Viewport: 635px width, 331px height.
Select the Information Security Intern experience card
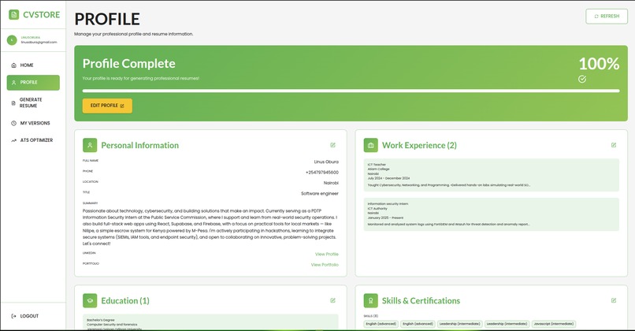tap(492, 214)
